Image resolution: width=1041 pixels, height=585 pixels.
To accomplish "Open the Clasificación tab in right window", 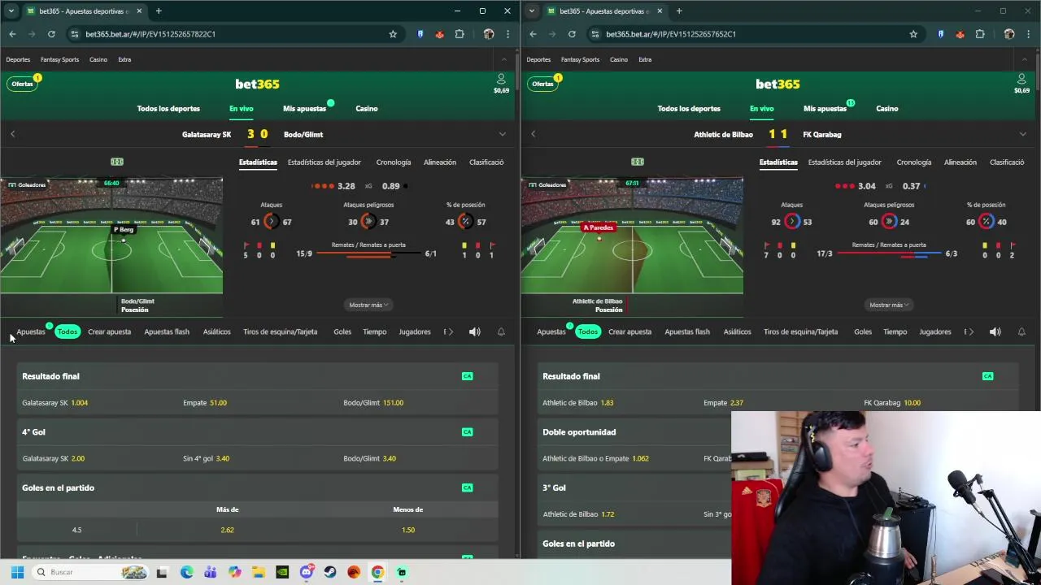I will coord(1007,162).
